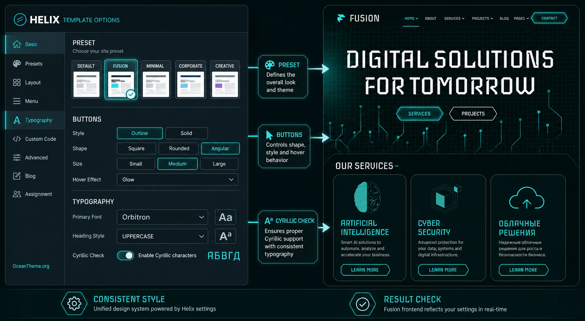Click Blog in Fusion navigation
This screenshot has height=321, width=585.
coord(504,19)
